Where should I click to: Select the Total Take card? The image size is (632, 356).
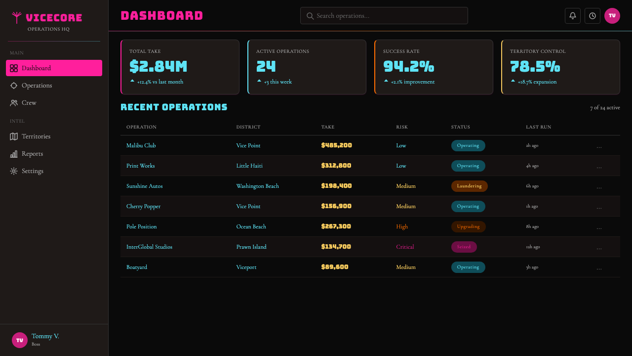point(180,67)
